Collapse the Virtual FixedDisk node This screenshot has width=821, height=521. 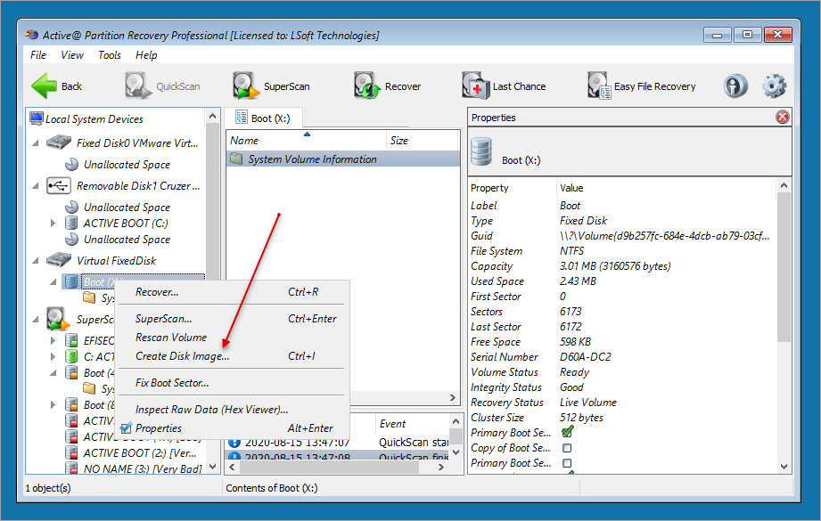coord(36,260)
